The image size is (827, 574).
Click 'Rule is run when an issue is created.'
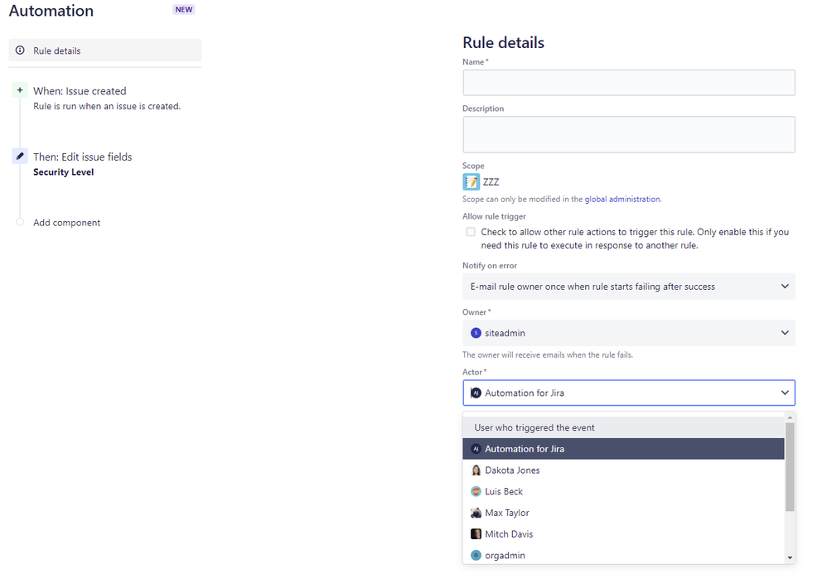(107, 107)
